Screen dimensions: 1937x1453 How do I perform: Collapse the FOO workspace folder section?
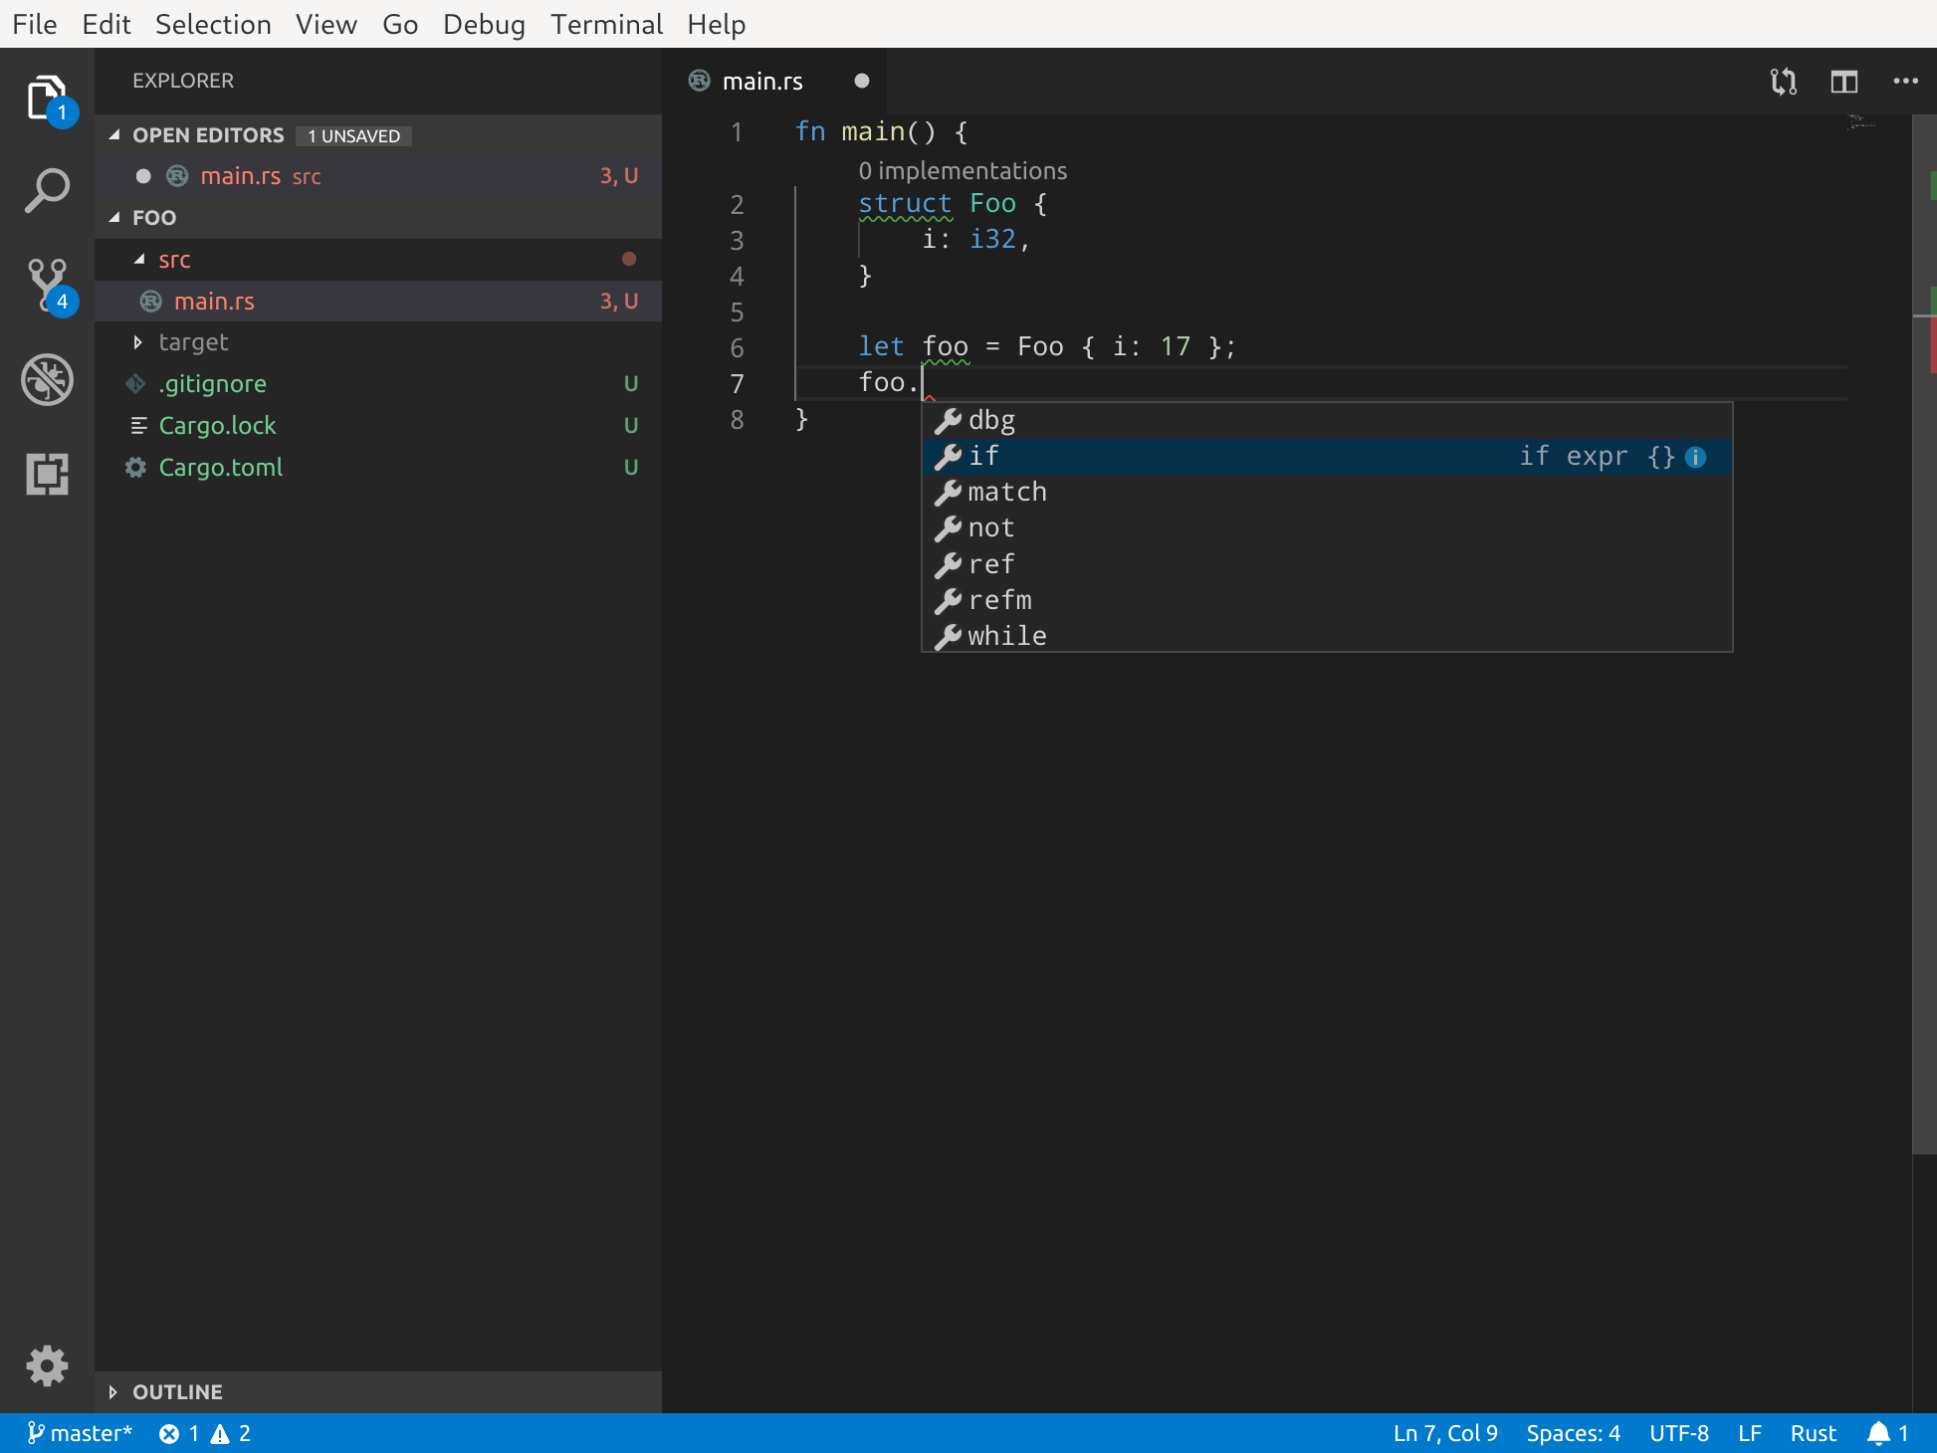(x=114, y=217)
